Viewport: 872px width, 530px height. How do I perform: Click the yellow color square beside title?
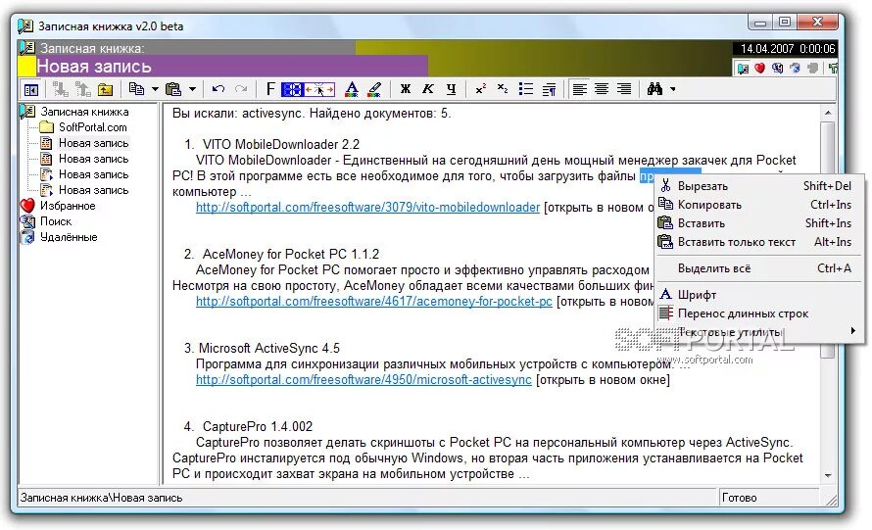click(x=26, y=67)
